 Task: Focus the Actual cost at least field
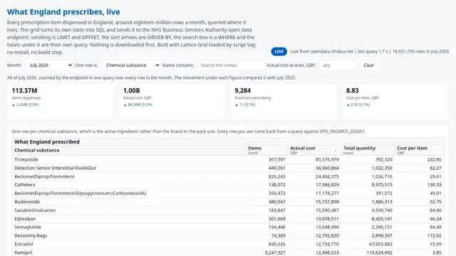click(338, 65)
